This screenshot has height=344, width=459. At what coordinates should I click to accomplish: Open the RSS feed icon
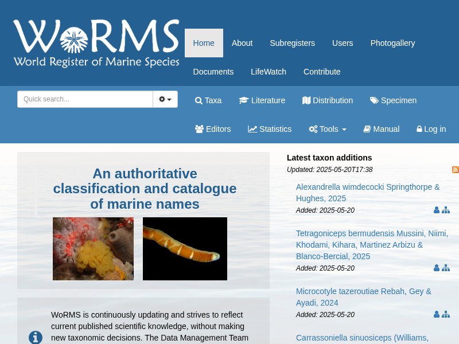(x=456, y=169)
